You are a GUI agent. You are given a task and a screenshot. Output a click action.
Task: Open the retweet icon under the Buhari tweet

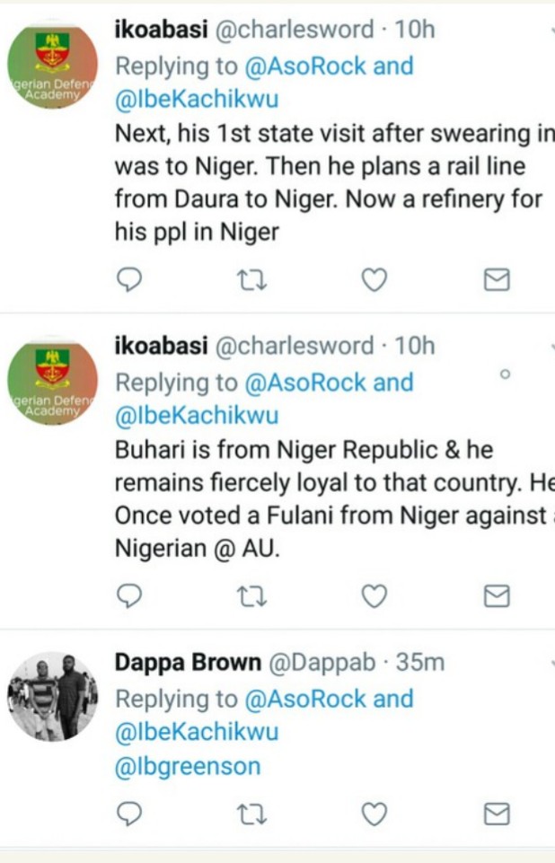(252, 594)
